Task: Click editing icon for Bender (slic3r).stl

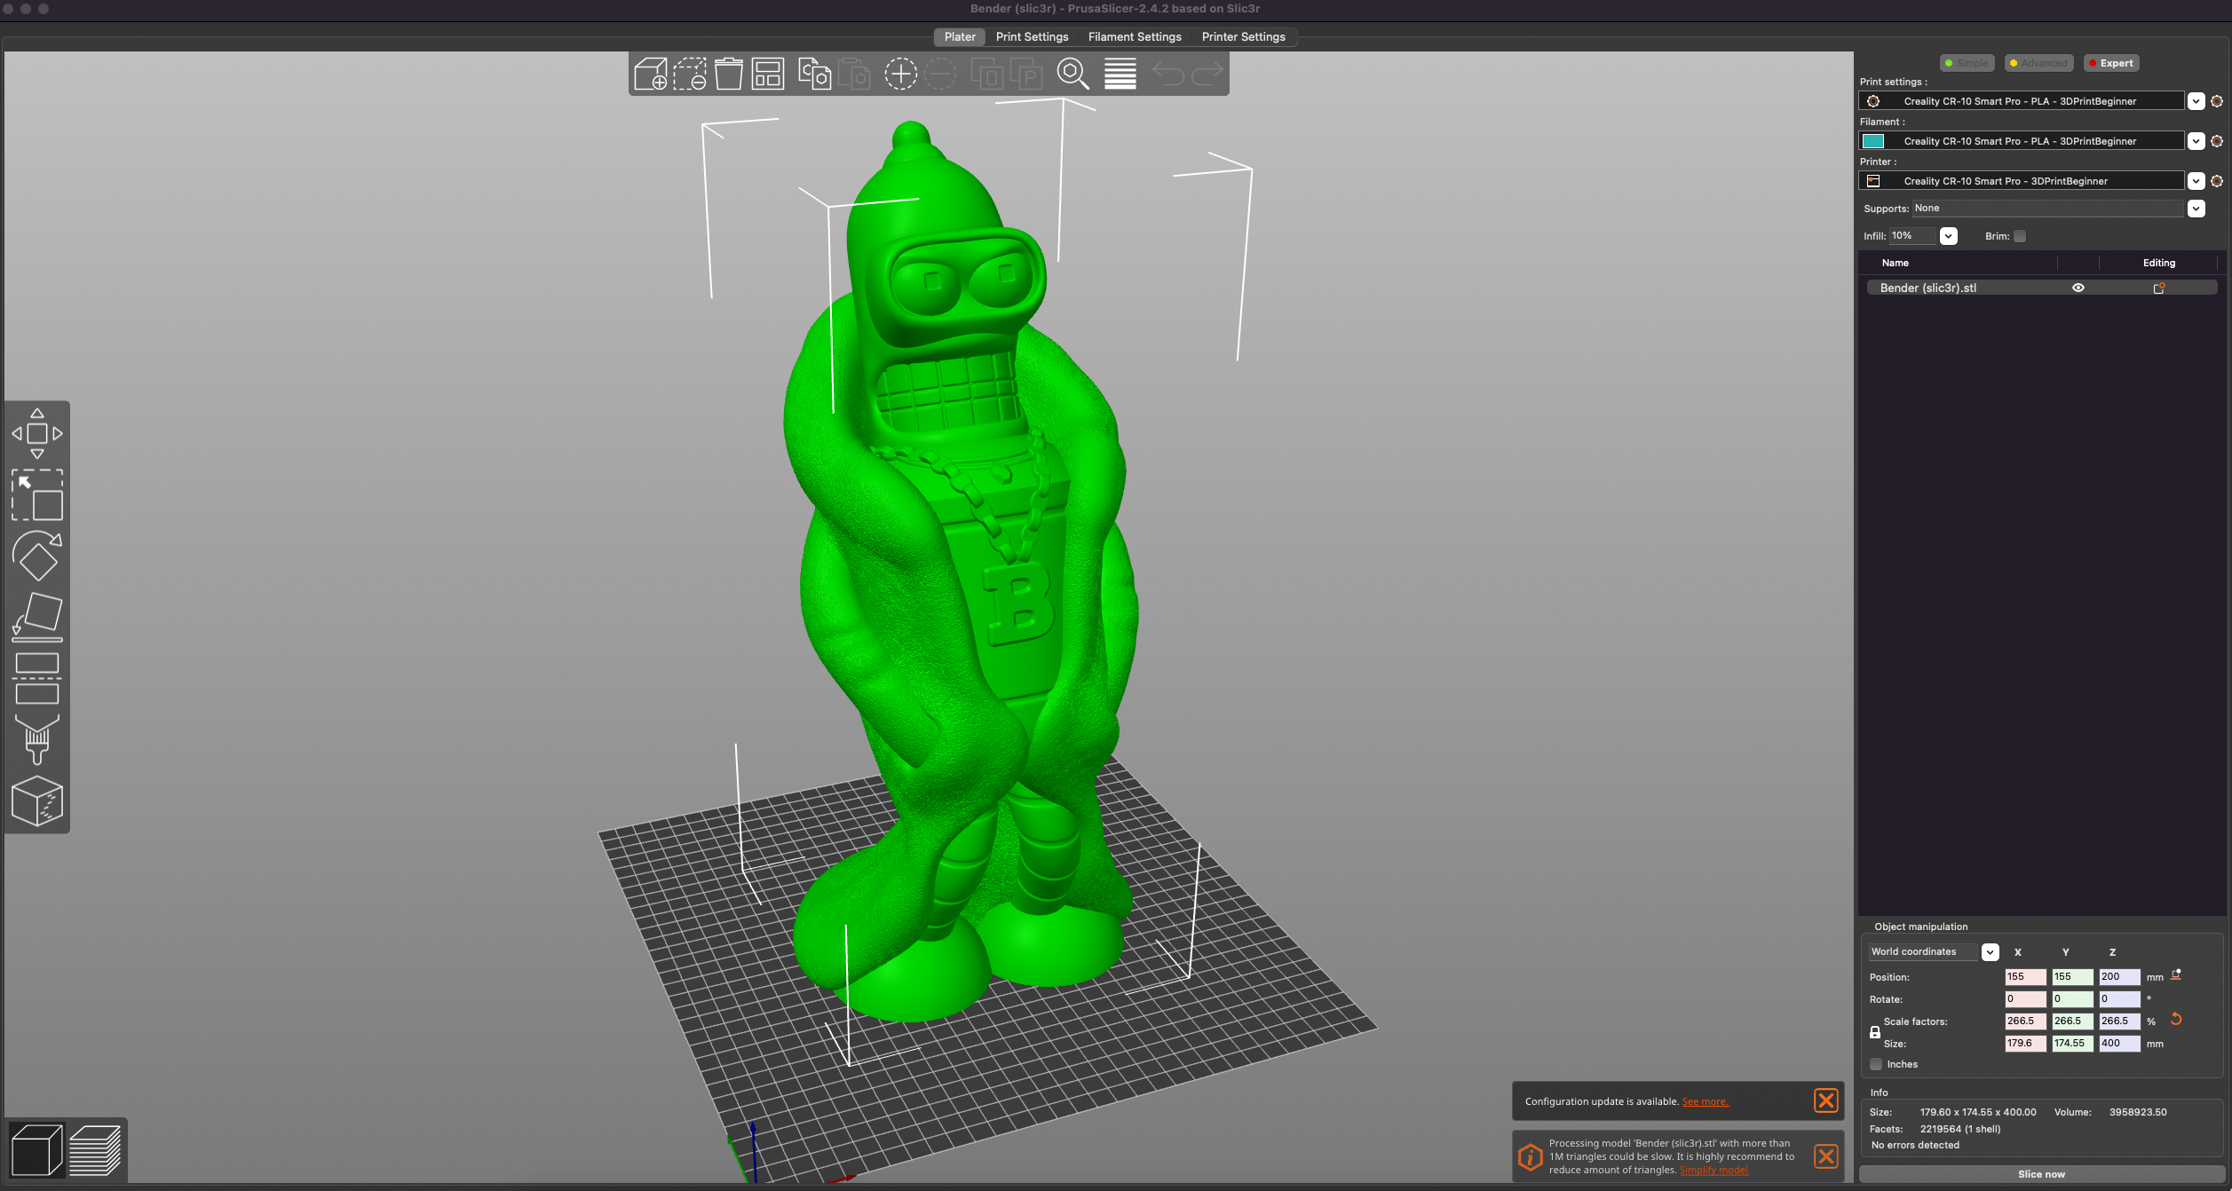Action: point(2159,288)
